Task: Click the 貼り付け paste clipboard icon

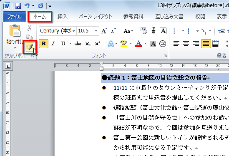Action: click(15, 31)
